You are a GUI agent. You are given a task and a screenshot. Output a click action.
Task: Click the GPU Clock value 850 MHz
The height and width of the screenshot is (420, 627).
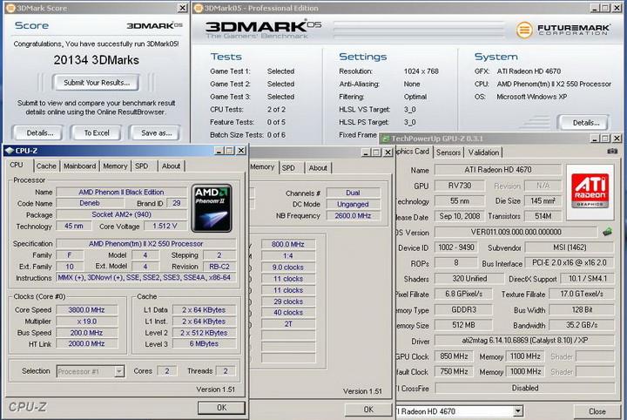(x=454, y=356)
